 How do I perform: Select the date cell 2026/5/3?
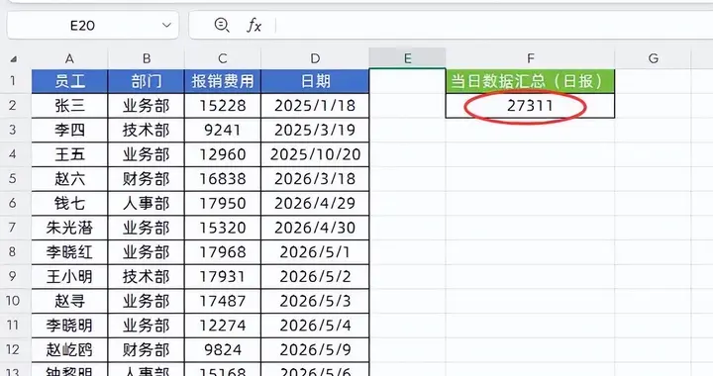click(315, 301)
